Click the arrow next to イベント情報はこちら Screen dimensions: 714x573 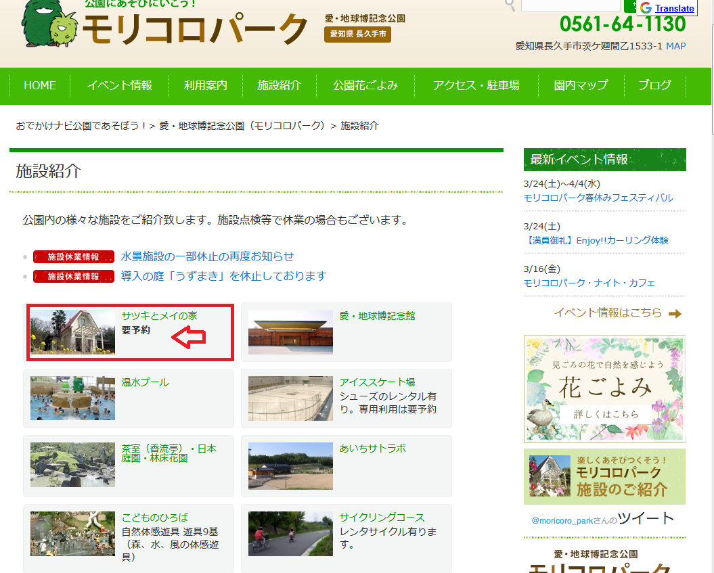click(675, 314)
